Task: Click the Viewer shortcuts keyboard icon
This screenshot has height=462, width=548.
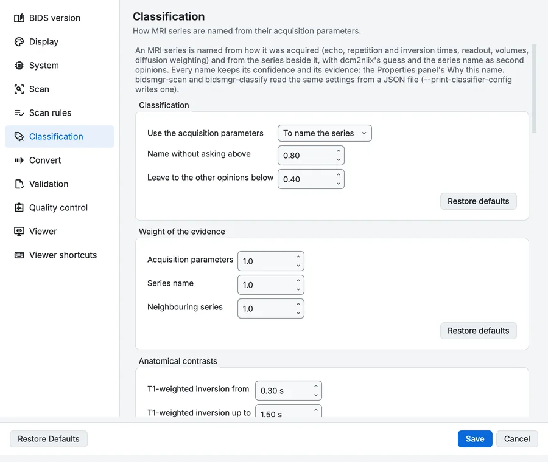Action: (x=19, y=255)
